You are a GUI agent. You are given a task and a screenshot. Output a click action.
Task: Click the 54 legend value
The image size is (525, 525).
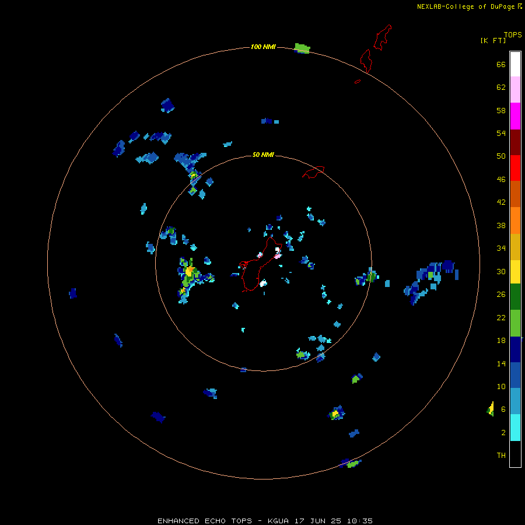(x=501, y=133)
